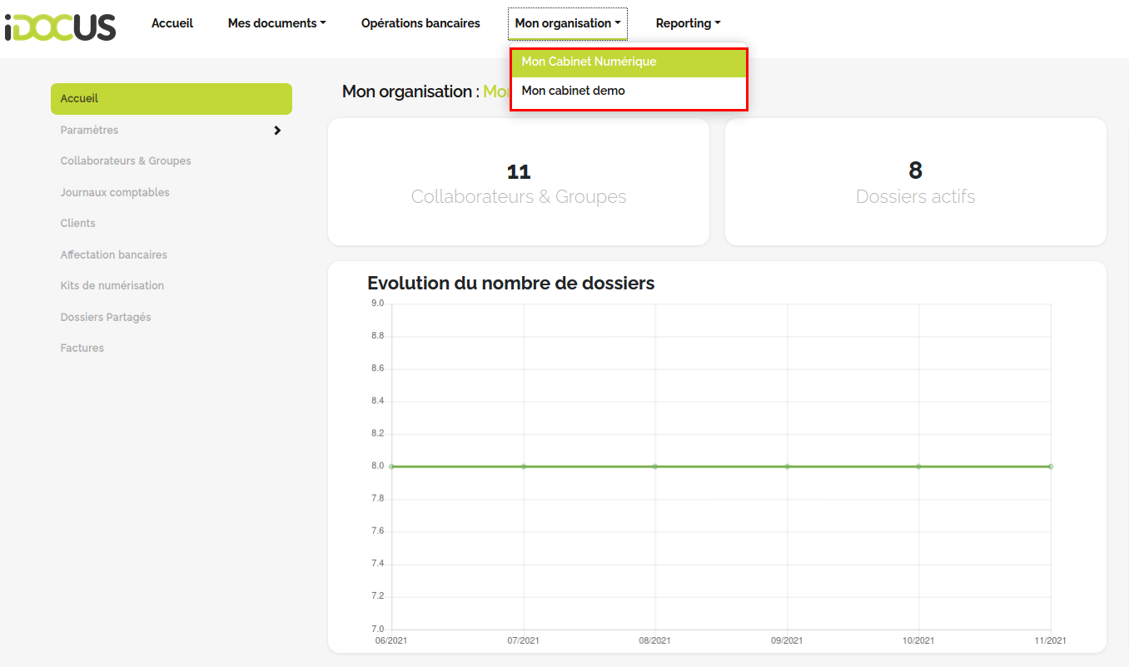Go to Clients sidebar section

77,224
